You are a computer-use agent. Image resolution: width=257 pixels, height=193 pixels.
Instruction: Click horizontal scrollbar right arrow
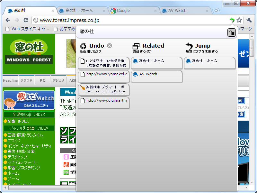[x=246, y=188]
